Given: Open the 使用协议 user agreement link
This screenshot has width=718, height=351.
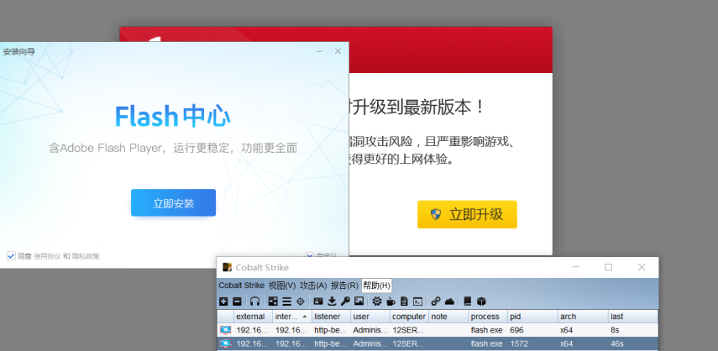Looking at the screenshot, I should pos(47,256).
